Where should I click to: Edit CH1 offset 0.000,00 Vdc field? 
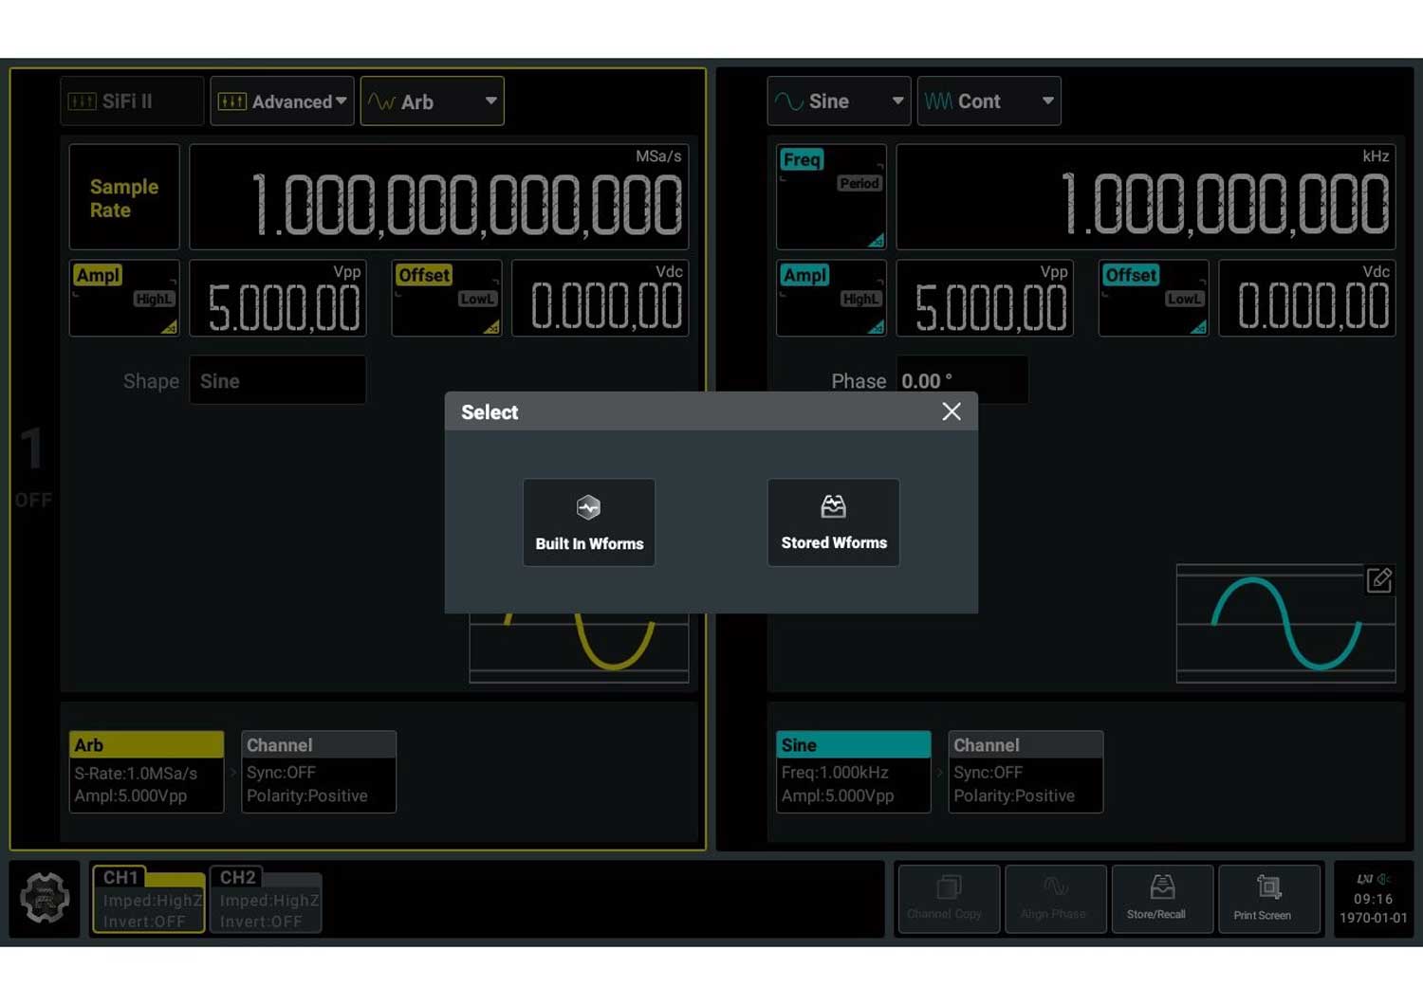pos(601,298)
